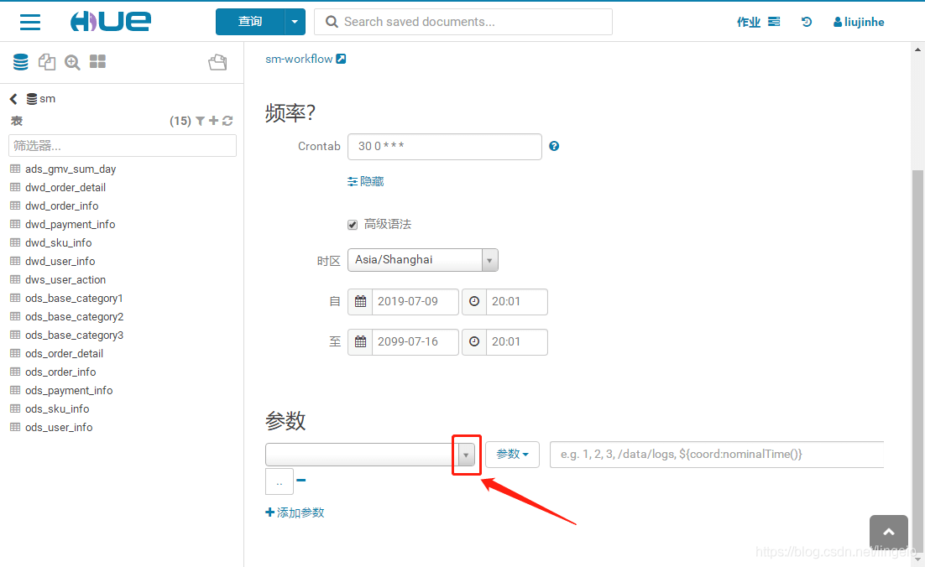
Task: Refresh the table list
Action: pyautogui.click(x=227, y=121)
